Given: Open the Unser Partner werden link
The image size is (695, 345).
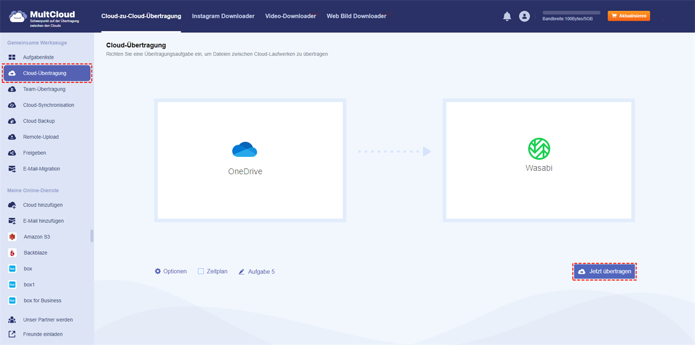Looking at the screenshot, I should 48,320.
